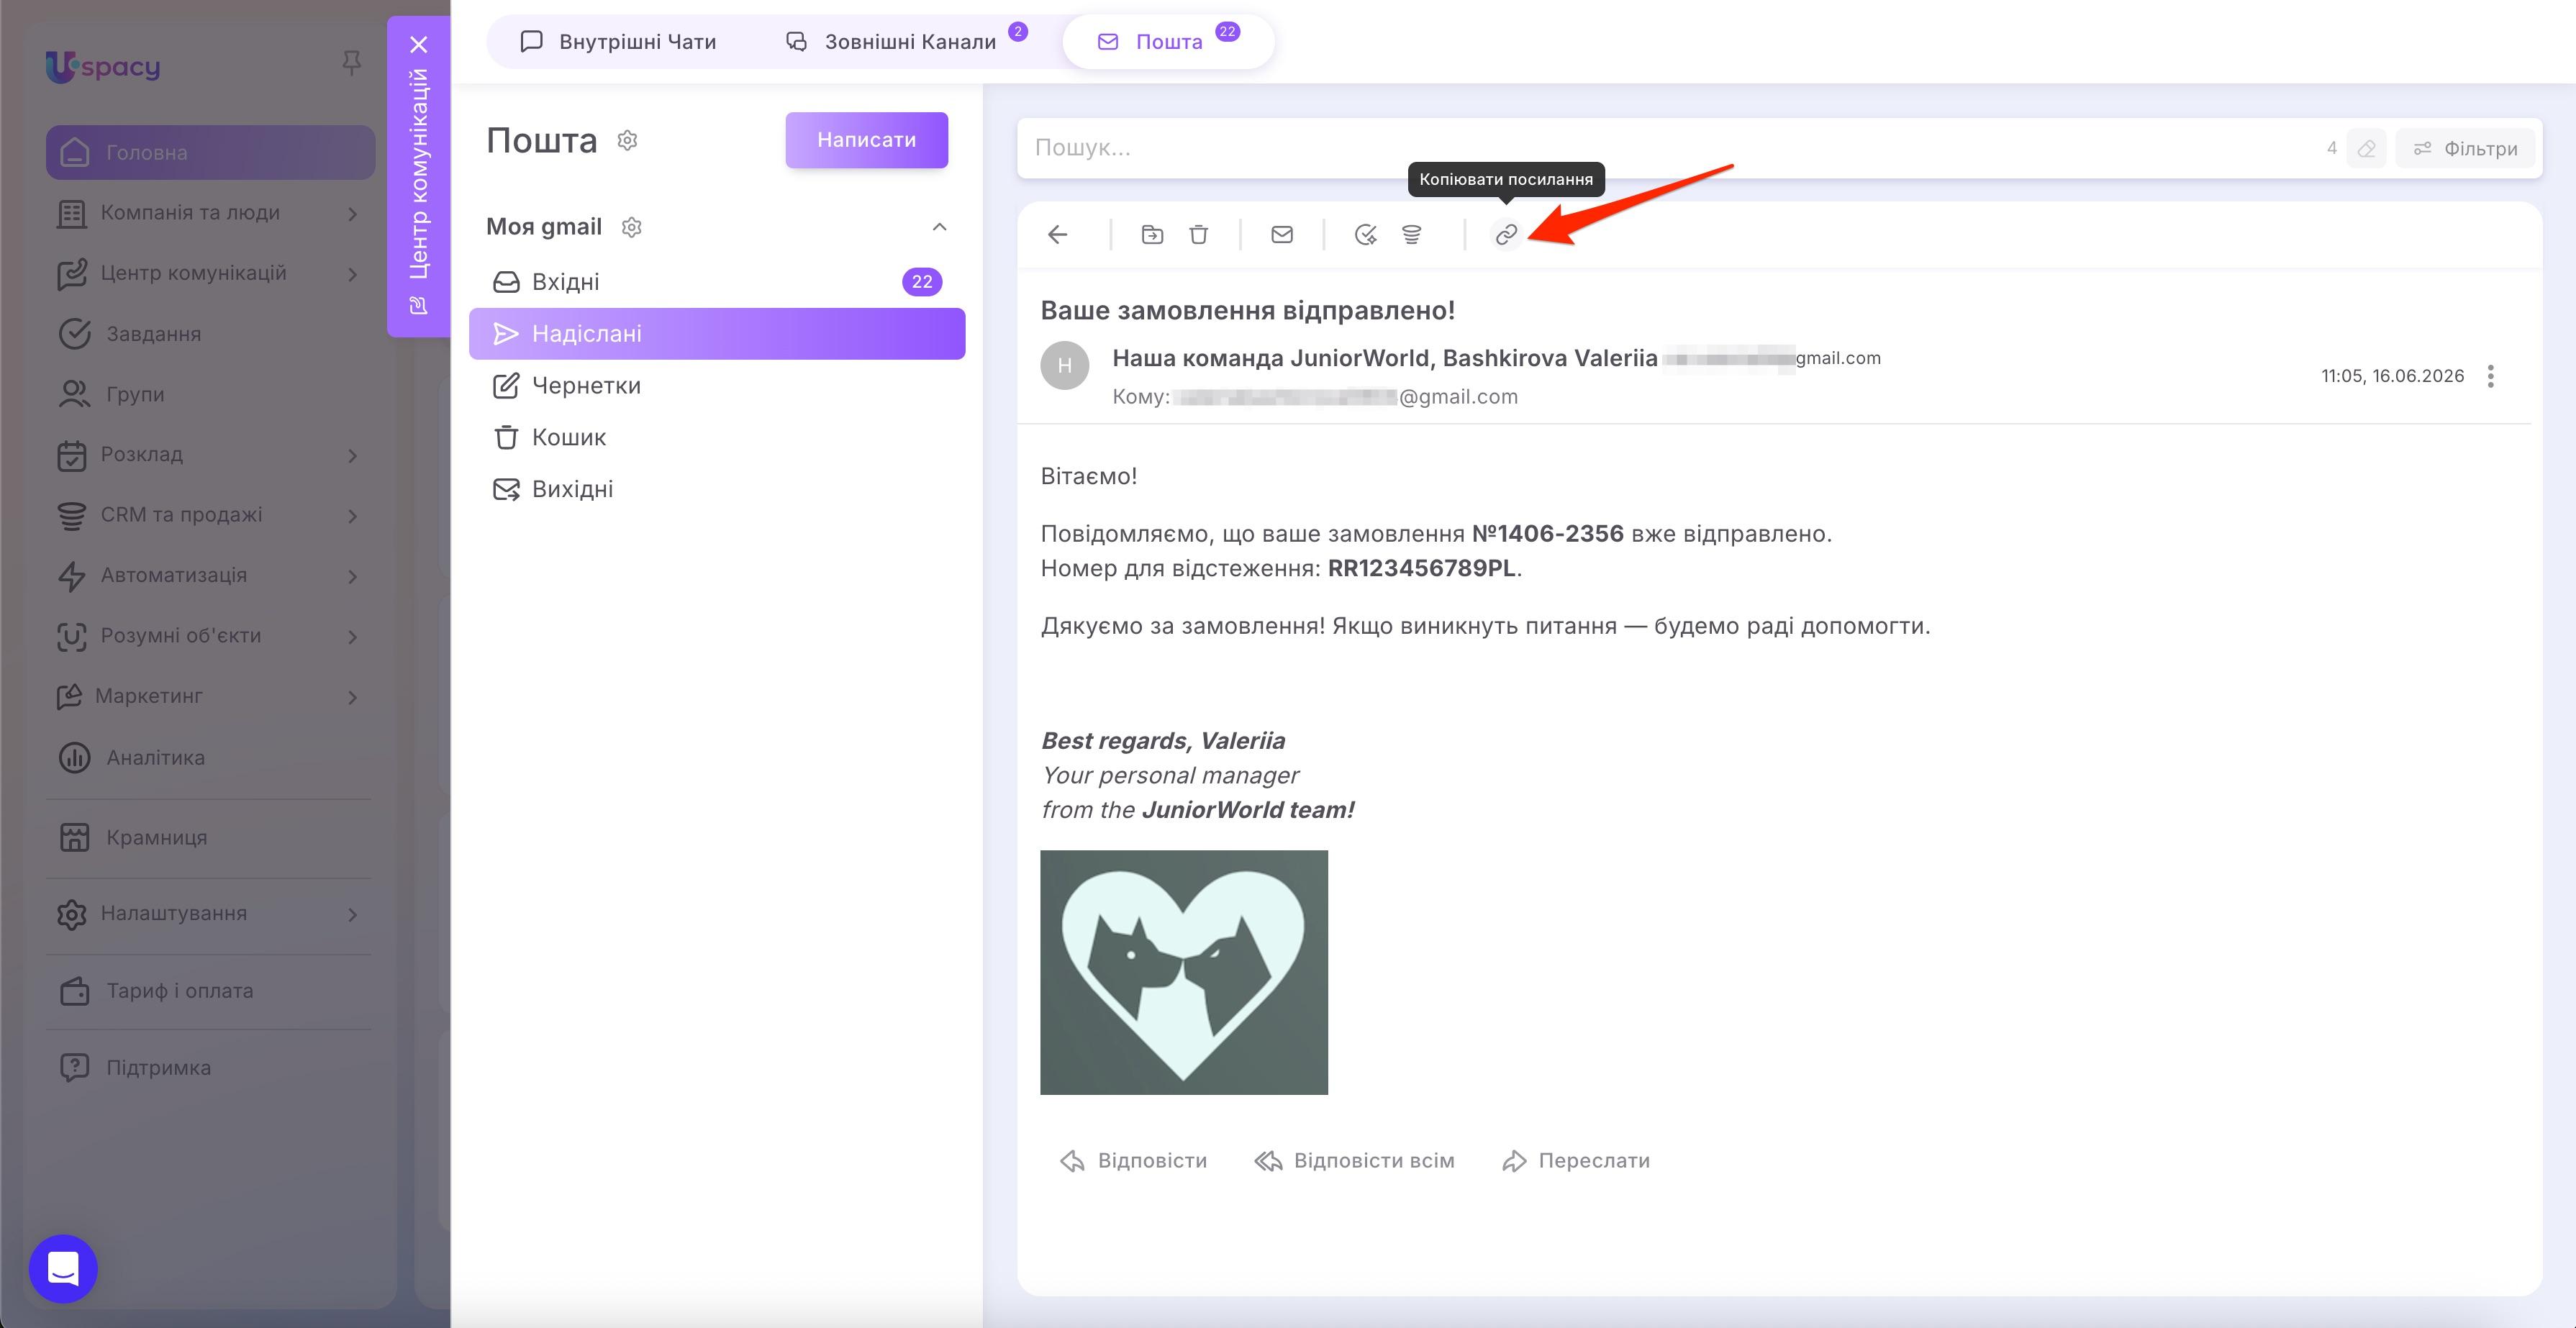Click Переслати to forward the email
Image resolution: width=2576 pixels, height=1328 pixels.
(x=1576, y=1161)
